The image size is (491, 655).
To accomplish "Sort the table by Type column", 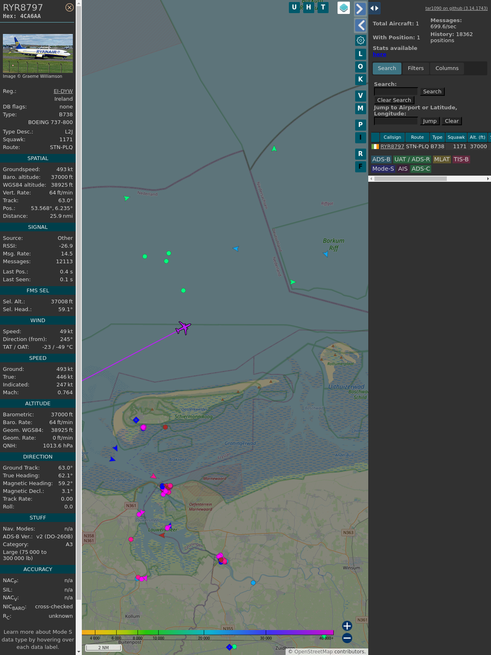I will 437,137.
